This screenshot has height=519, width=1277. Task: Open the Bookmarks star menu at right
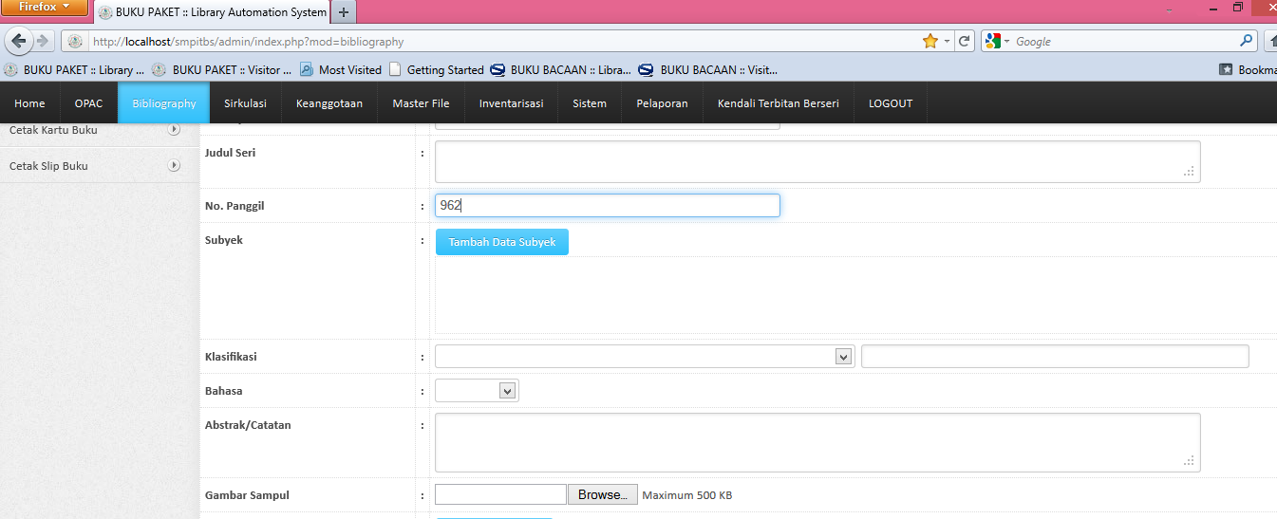pos(1248,69)
